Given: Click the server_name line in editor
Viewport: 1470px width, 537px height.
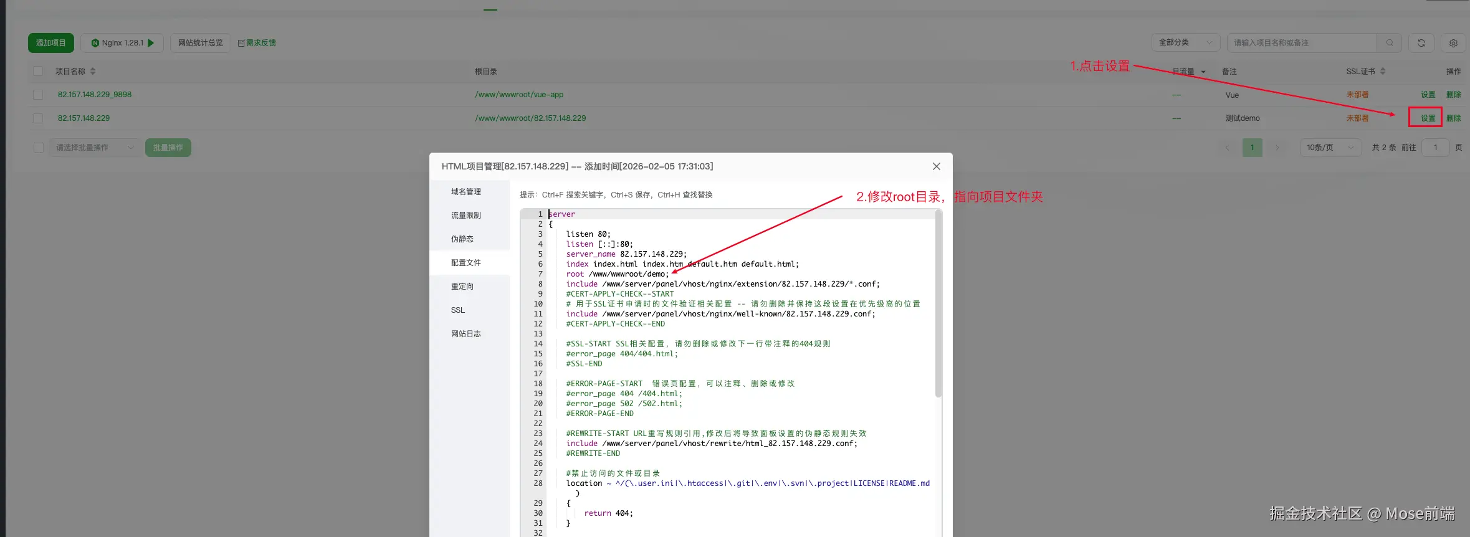Looking at the screenshot, I should 626,254.
